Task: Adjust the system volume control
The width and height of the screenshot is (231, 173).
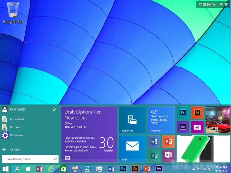Action: 209,169
